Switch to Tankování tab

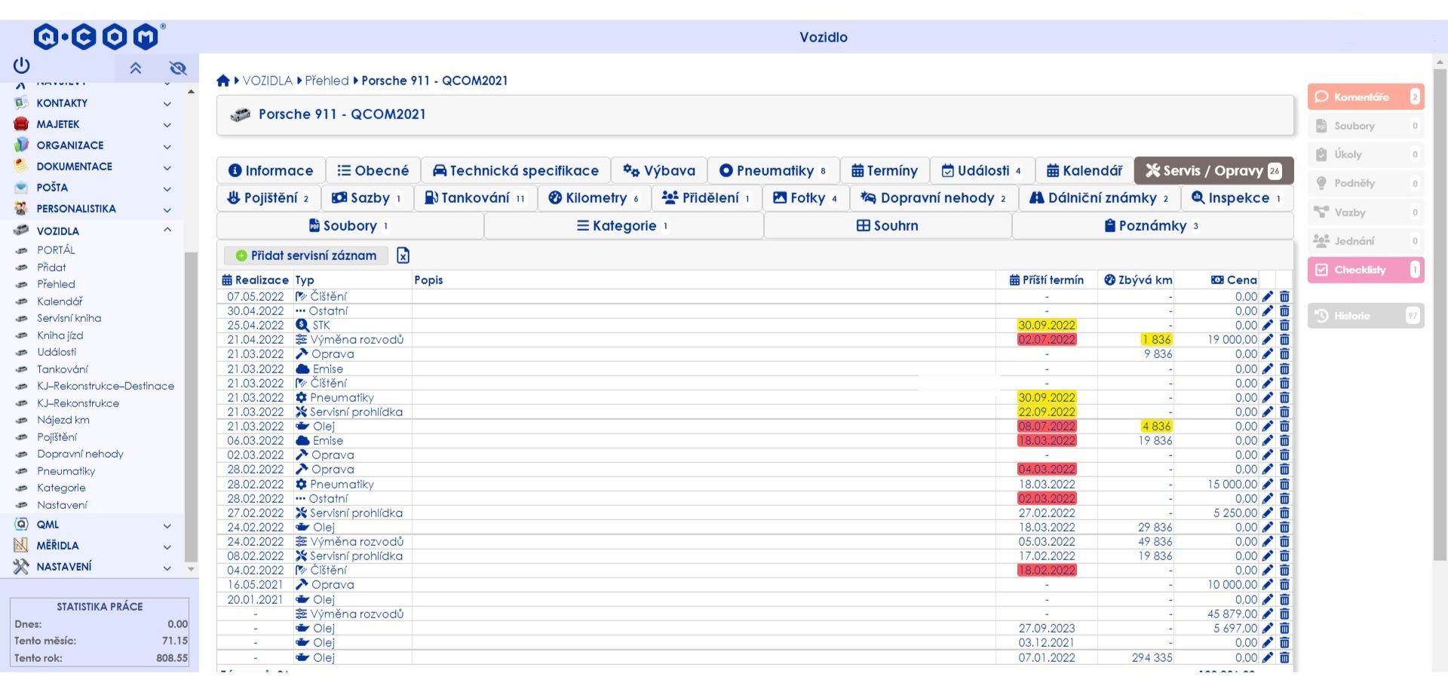pos(475,198)
